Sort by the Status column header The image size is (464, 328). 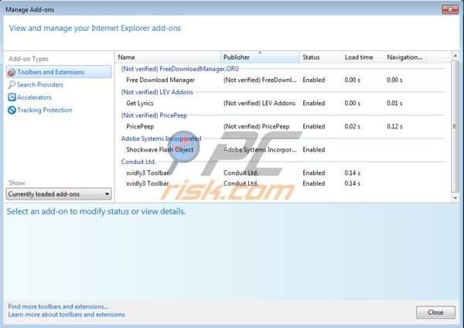[x=320, y=57]
